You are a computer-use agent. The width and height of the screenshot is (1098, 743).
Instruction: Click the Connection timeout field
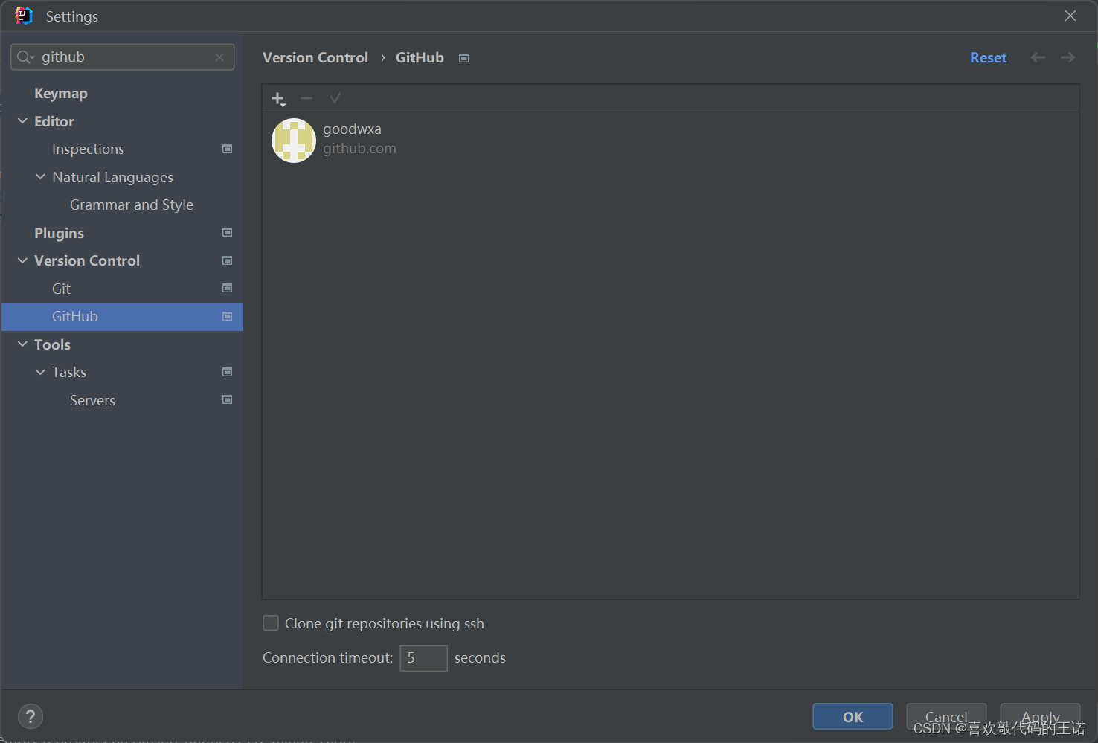click(x=423, y=658)
